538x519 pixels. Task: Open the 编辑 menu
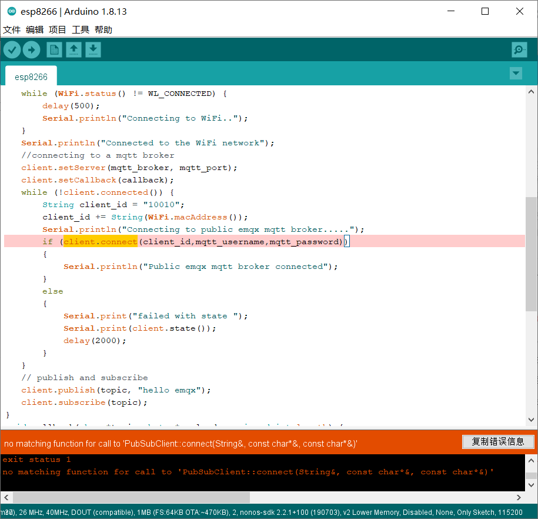point(35,30)
